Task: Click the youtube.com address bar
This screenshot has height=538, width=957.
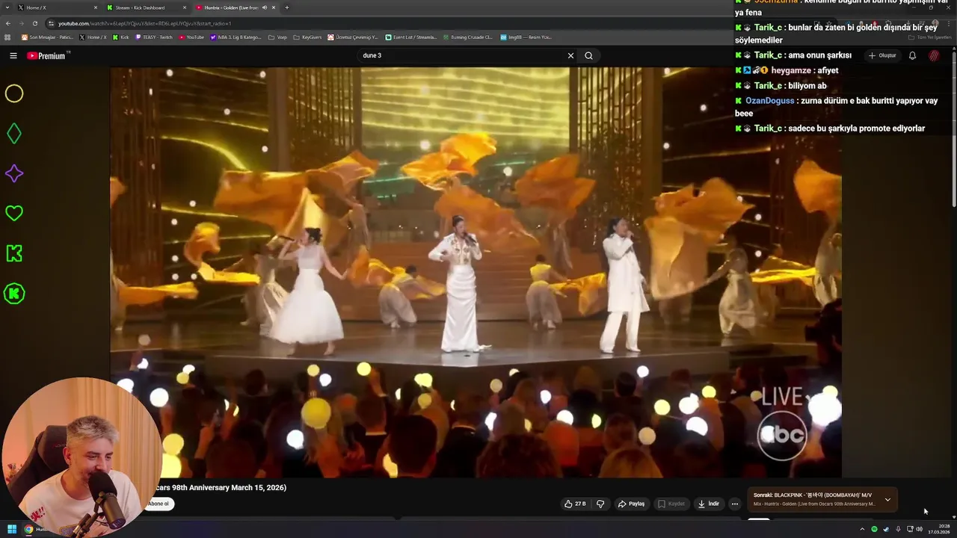Action: tap(389, 23)
